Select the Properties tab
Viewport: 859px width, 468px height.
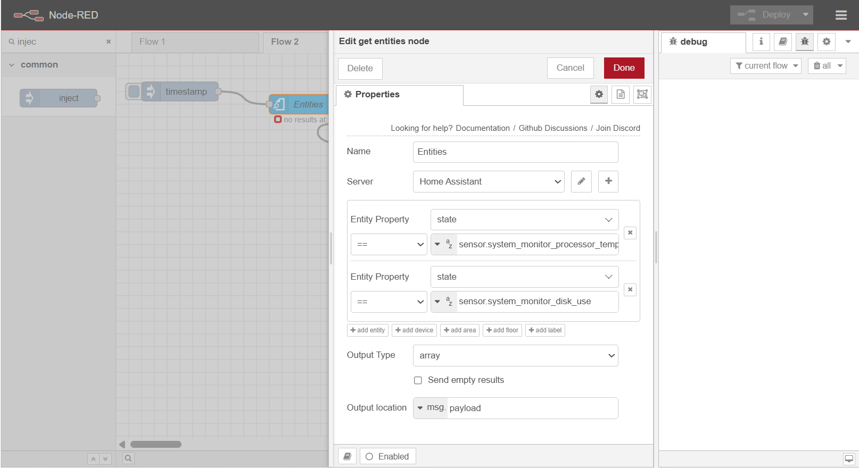399,95
